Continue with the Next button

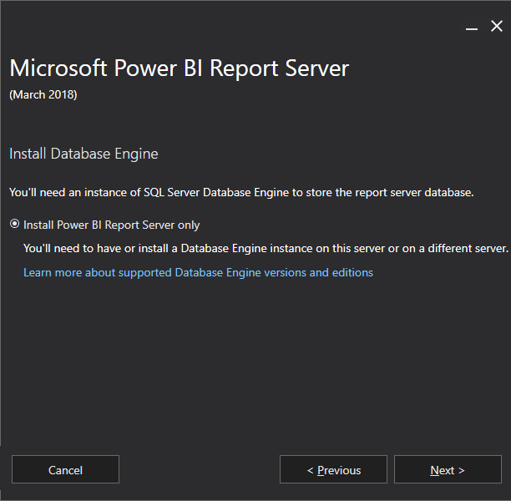click(x=448, y=469)
